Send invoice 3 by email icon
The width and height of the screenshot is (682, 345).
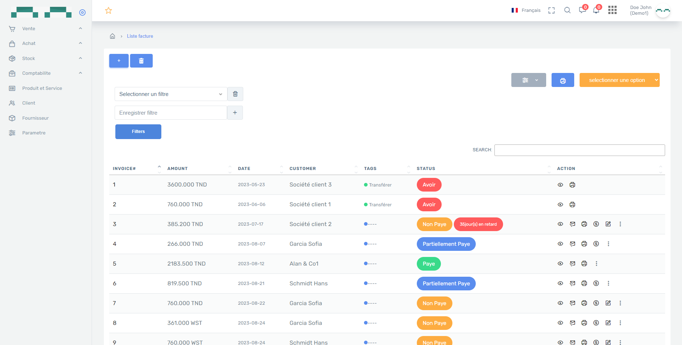pyautogui.click(x=572, y=224)
